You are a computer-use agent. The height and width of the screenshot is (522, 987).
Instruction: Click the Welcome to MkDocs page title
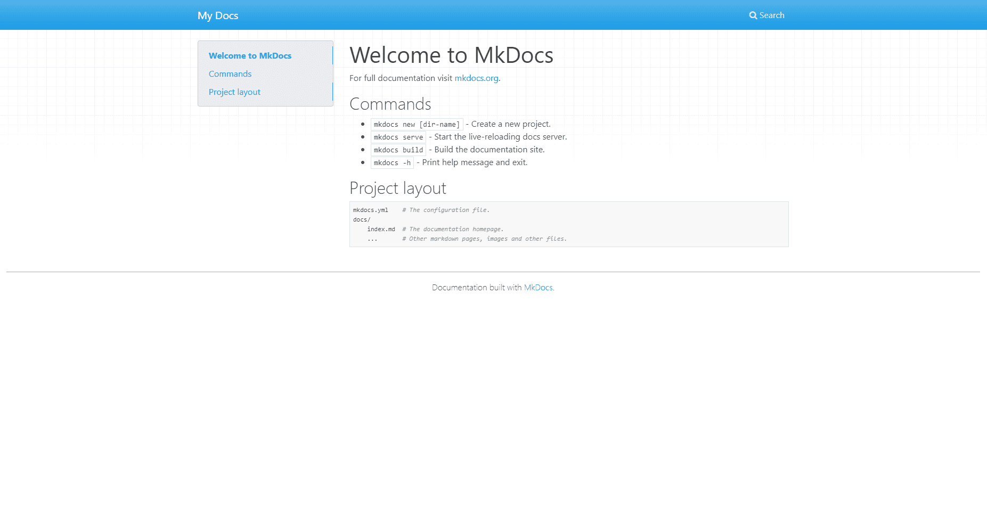click(451, 55)
